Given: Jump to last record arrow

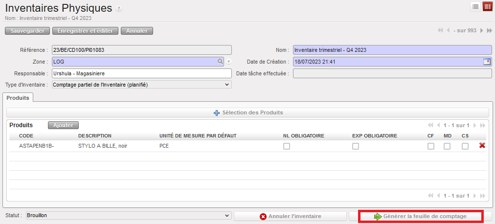Looking at the screenshot, I should 489,31.
